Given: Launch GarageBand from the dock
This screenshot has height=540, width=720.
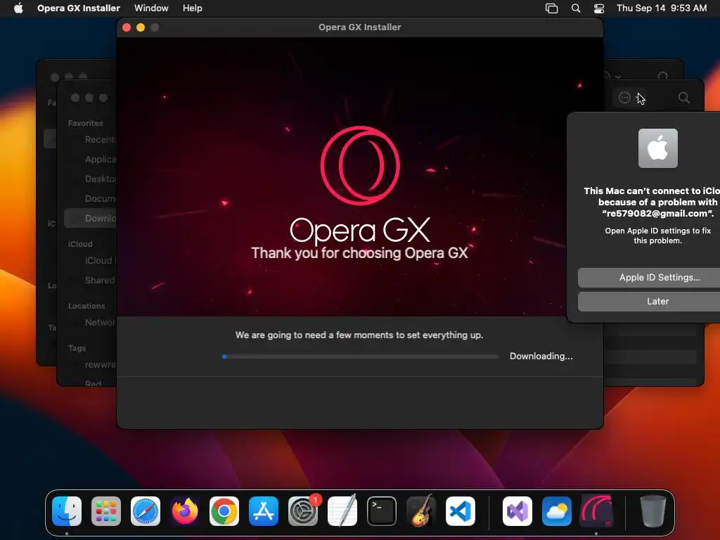Looking at the screenshot, I should (421, 511).
